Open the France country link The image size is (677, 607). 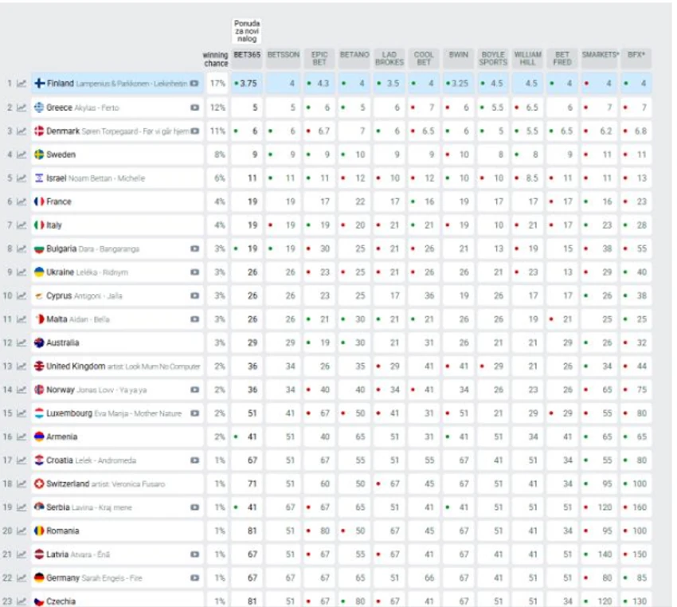point(59,202)
